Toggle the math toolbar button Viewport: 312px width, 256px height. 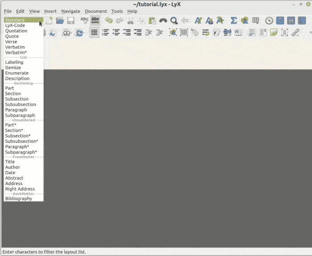pyautogui.click(x=280, y=20)
